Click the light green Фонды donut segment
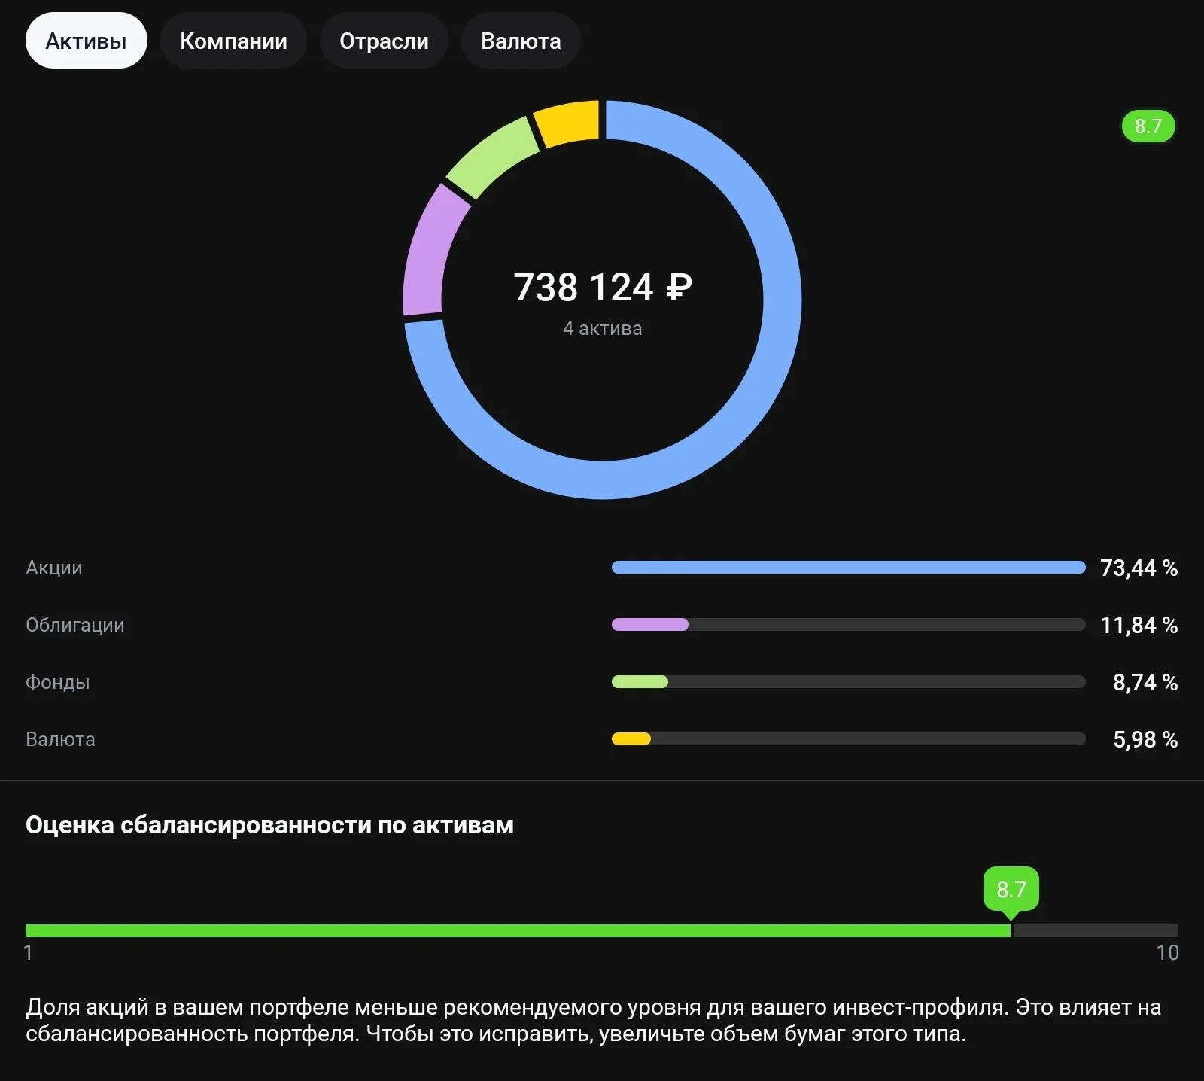The width and height of the screenshot is (1204, 1081). click(490, 155)
